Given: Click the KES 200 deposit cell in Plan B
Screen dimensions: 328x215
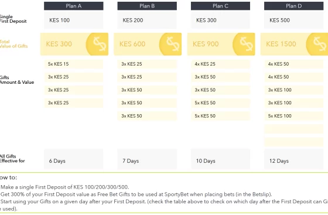Looking at the screenshot, I should [147, 20].
